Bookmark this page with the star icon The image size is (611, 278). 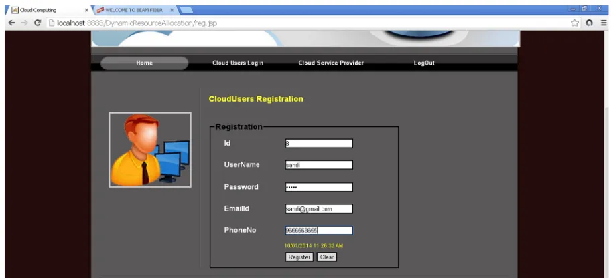pyautogui.click(x=575, y=23)
